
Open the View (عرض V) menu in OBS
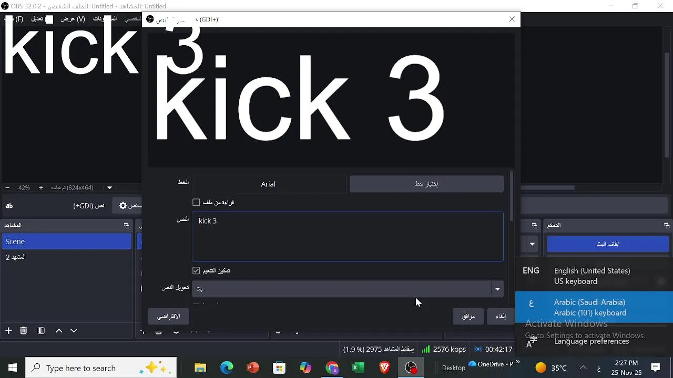point(73,19)
